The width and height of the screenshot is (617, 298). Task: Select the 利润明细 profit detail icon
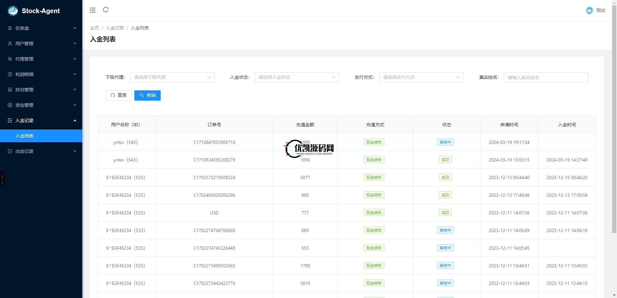click(10, 74)
